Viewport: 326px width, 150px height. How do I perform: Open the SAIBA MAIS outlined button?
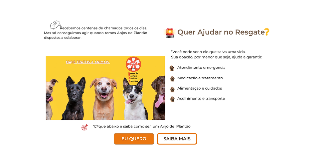(x=177, y=139)
